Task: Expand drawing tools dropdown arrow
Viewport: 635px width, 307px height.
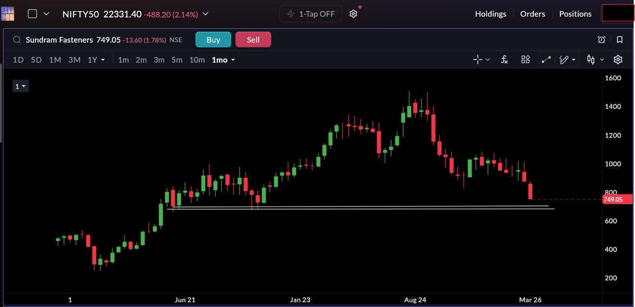Action: coord(573,60)
